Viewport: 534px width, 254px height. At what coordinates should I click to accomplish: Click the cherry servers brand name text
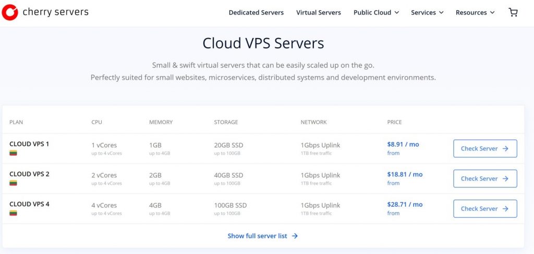(x=55, y=12)
